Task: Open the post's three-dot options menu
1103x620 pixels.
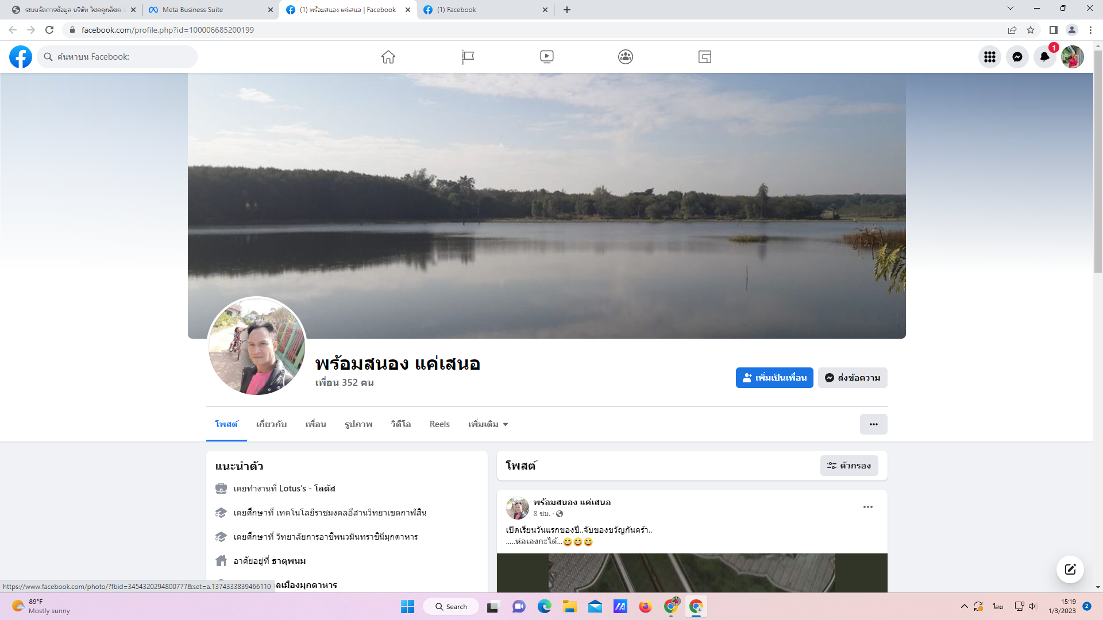Action: coord(867,507)
